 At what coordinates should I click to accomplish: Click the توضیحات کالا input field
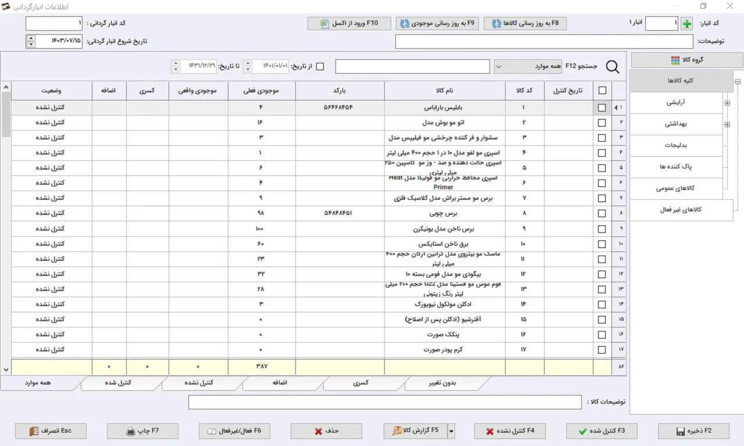point(385,402)
